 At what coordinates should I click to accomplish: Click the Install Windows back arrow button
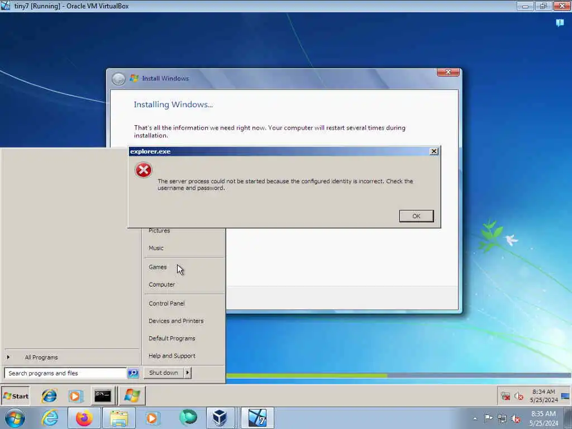coord(118,79)
